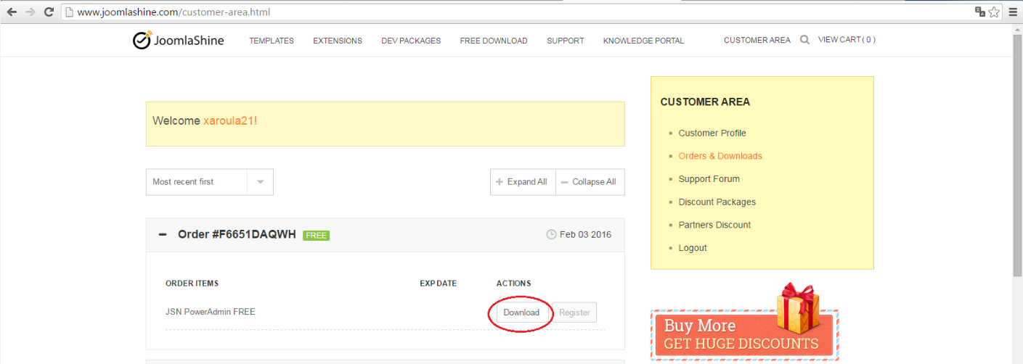1023x364 pixels.
Task: Focus the address bar URL field
Action: (515, 12)
